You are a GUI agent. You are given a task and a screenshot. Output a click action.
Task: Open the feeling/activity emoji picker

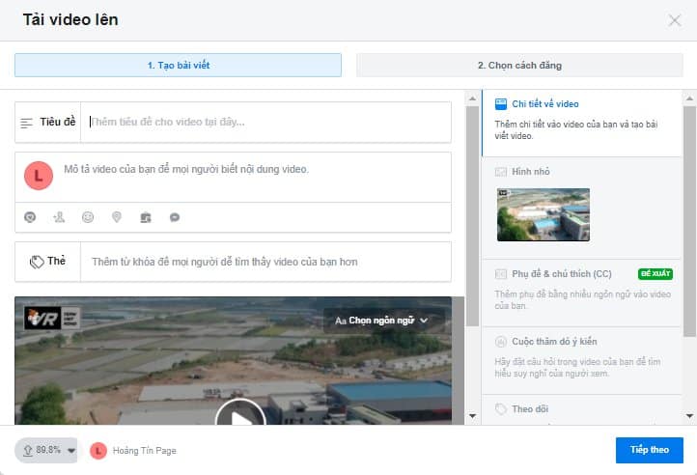[88, 217]
